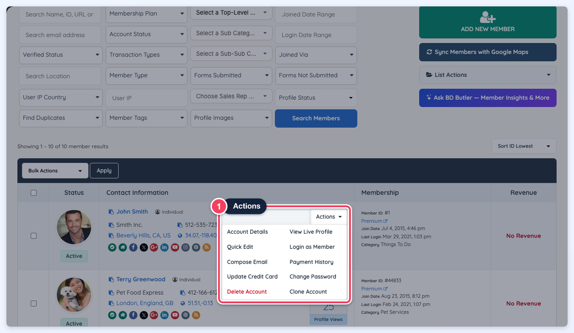Open the Find Duplicates dropdown
574x333 pixels.
pos(60,118)
